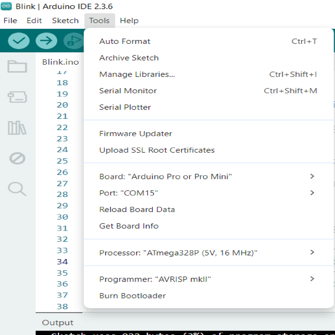
Task: Click the Verify checkmark button
Action: point(19,41)
